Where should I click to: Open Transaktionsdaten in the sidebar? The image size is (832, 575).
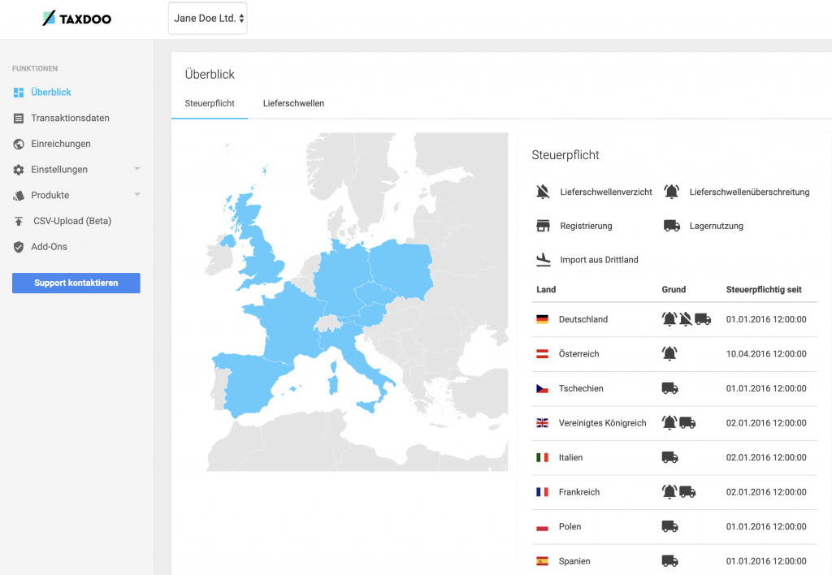(x=70, y=118)
